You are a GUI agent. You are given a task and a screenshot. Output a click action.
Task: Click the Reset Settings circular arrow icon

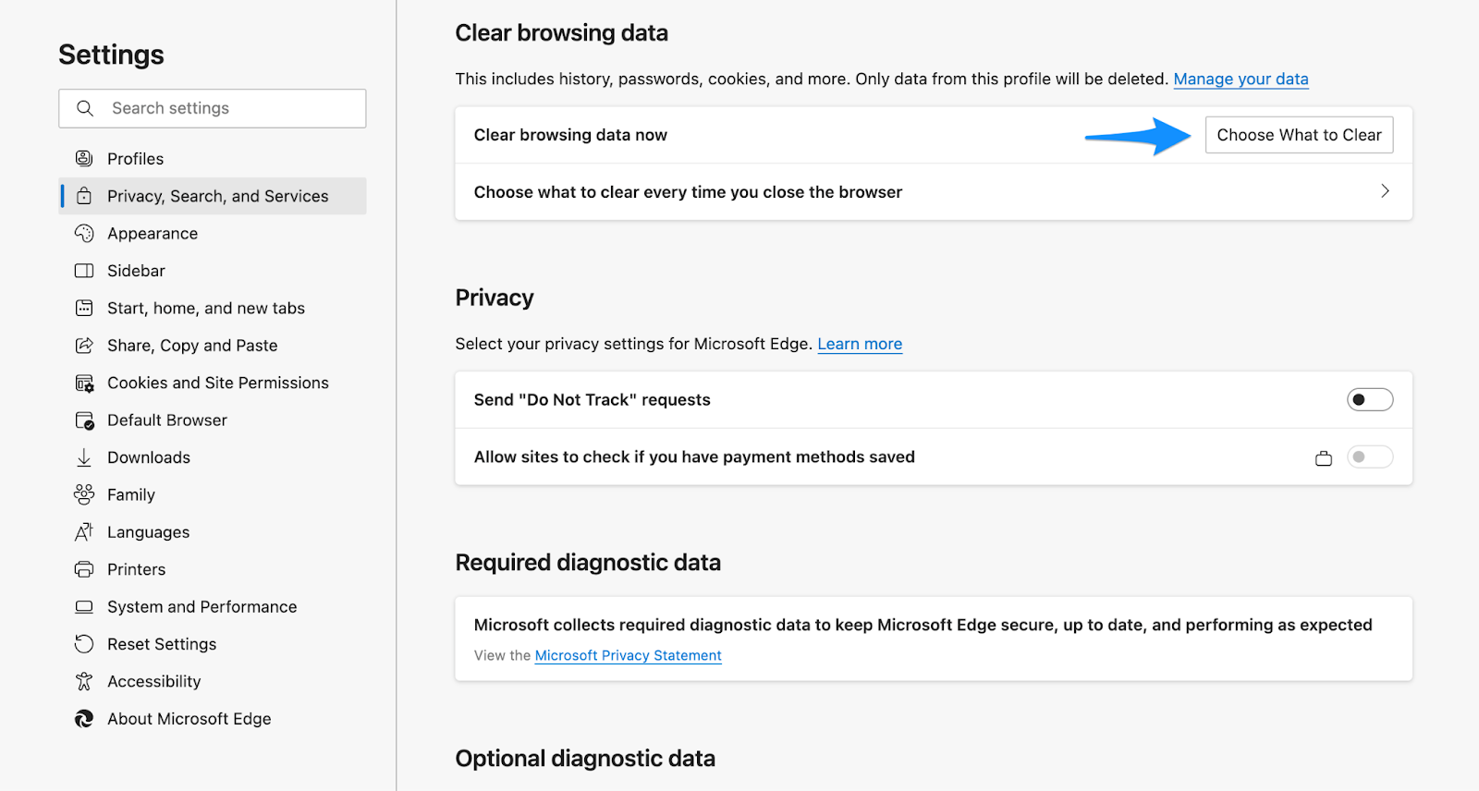click(x=84, y=644)
